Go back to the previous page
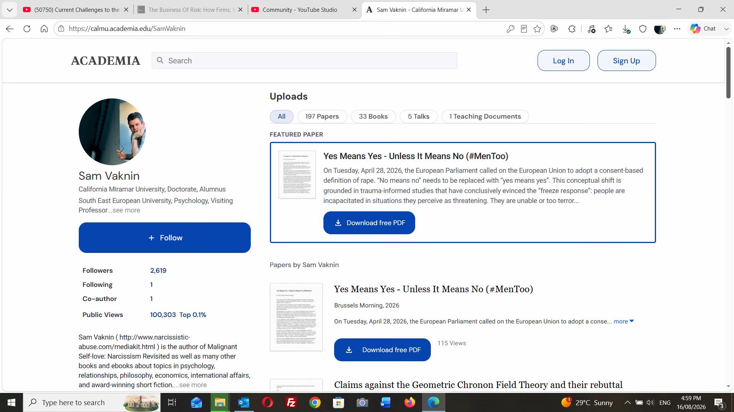Screen dimensions: 734x412 click(x=10, y=29)
